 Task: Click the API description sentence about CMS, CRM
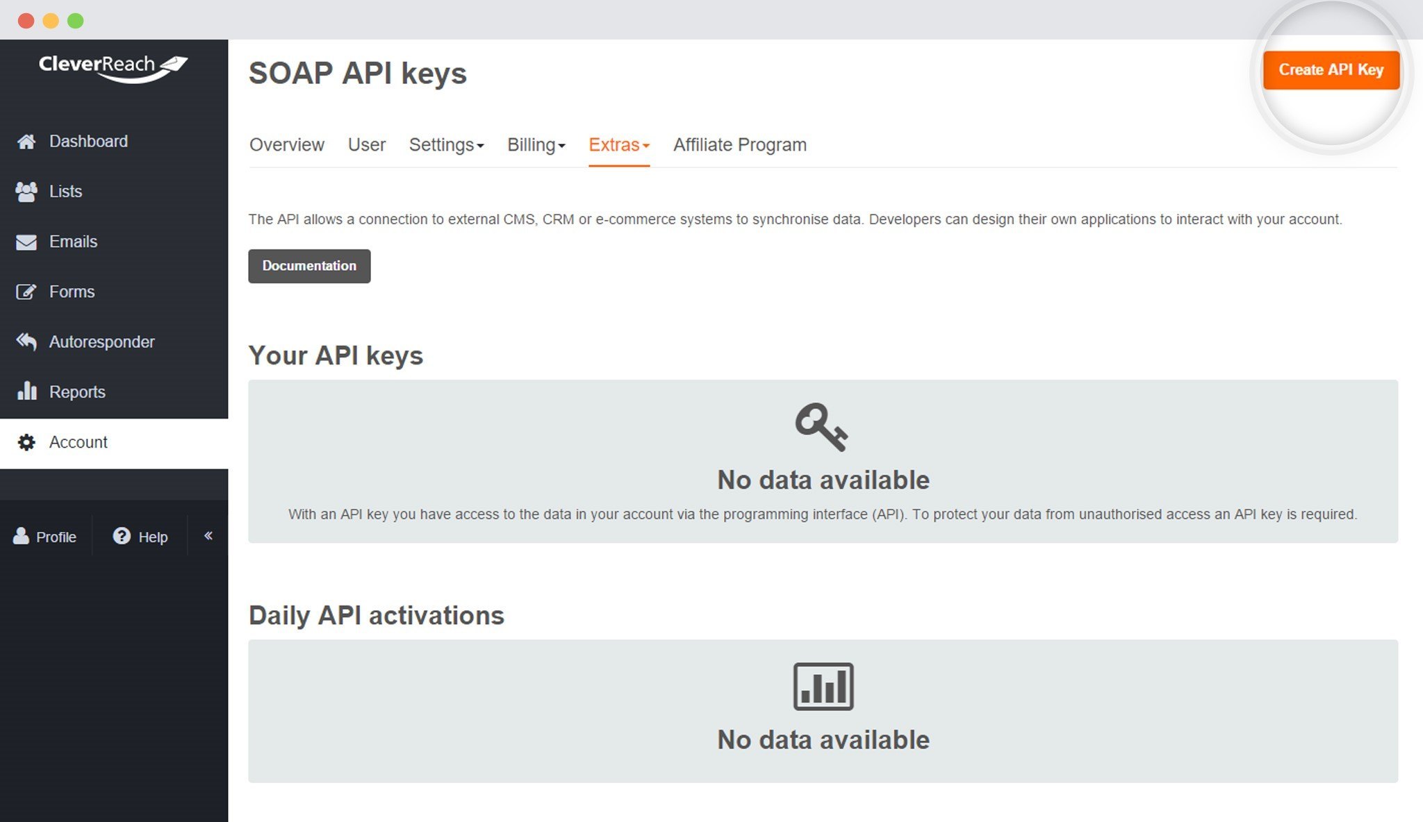[x=795, y=219]
